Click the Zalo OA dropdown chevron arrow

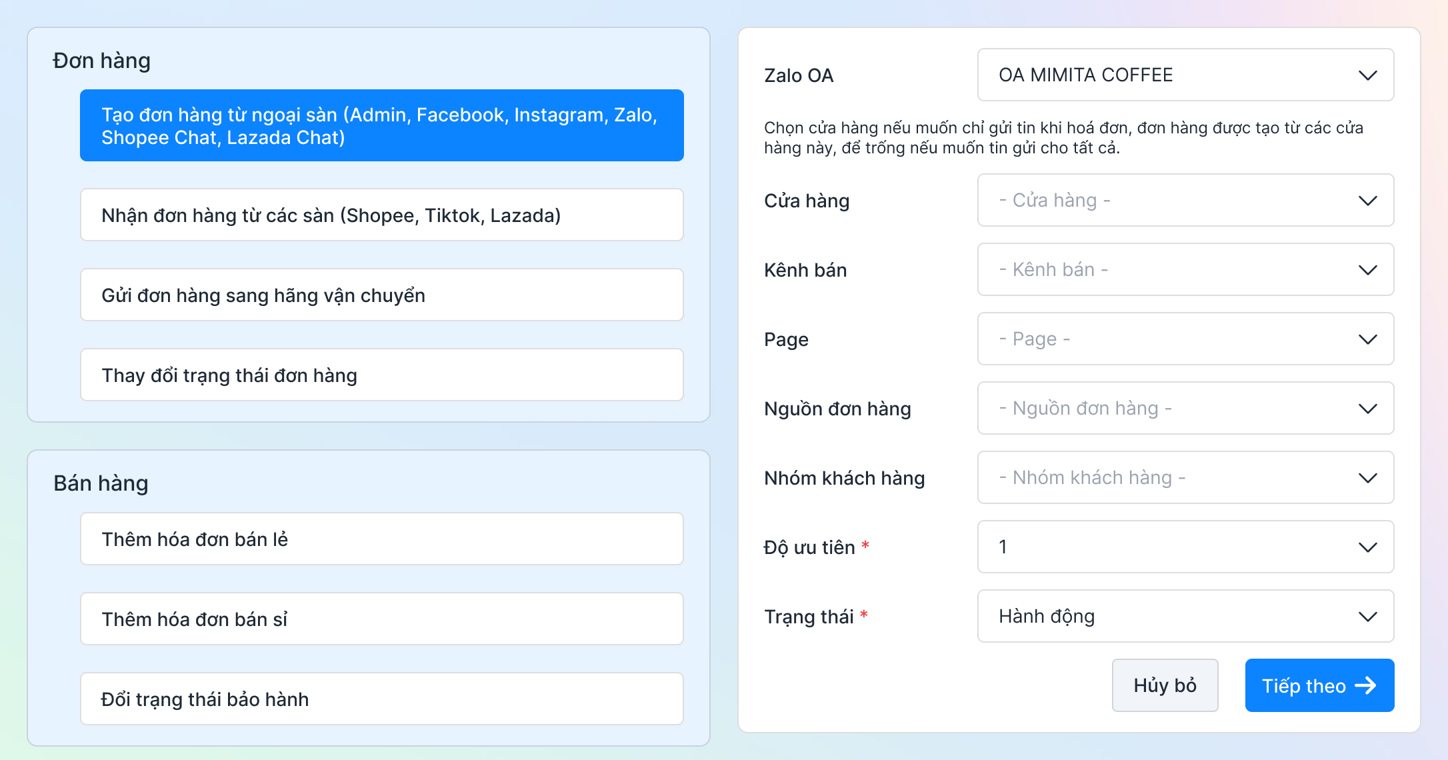tap(1367, 75)
